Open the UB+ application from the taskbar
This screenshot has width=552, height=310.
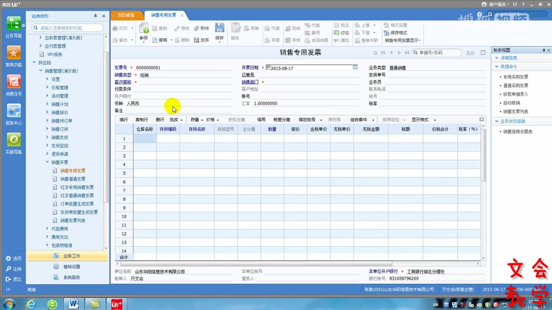[116, 304]
